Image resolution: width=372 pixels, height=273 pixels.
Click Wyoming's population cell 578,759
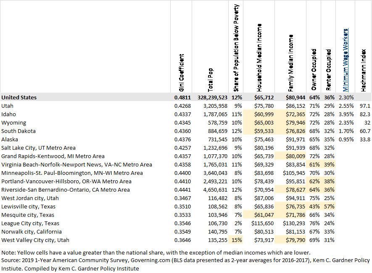coord(218,122)
